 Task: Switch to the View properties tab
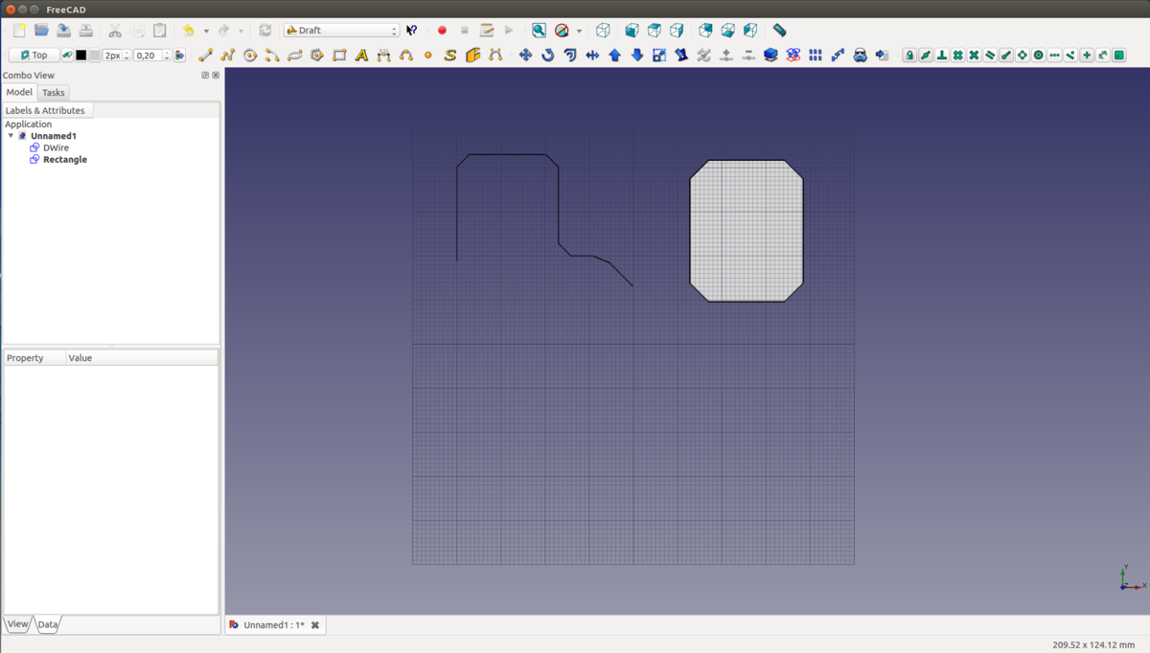(x=18, y=624)
